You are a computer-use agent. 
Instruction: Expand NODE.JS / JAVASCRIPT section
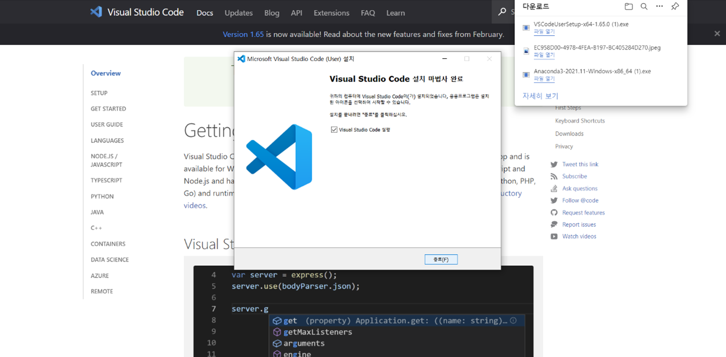(106, 161)
